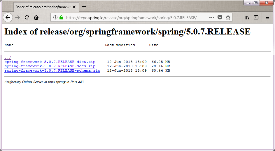Select the Index of release/org/springframework tab
The image size is (275, 151).
(46, 7)
